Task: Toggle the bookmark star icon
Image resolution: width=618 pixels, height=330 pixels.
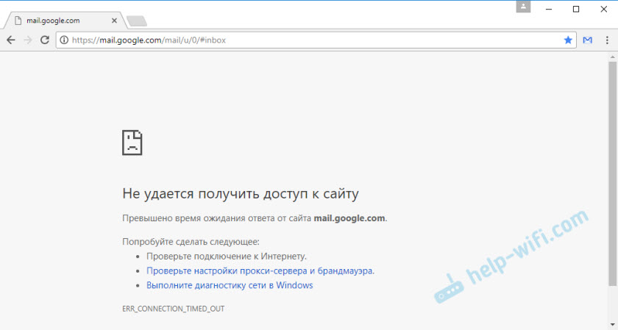Action: pyautogui.click(x=567, y=40)
